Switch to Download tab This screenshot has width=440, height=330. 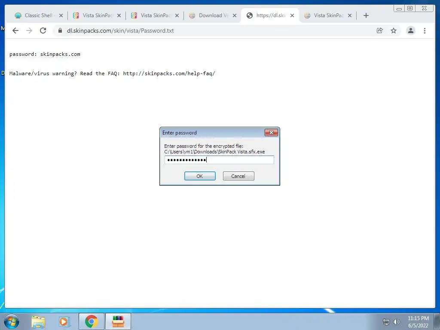[x=213, y=15]
